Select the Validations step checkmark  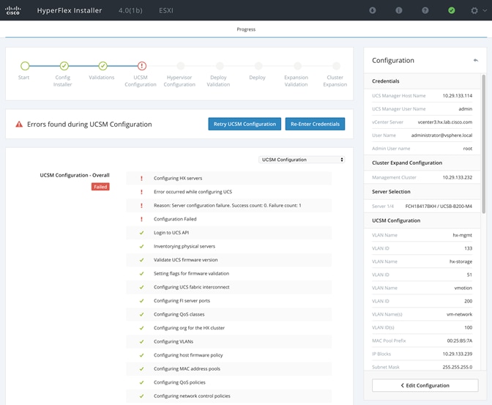pos(103,66)
